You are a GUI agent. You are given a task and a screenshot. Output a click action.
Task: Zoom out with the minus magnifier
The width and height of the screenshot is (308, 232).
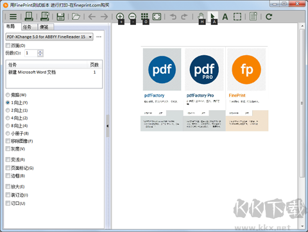(x=132, y=17)
